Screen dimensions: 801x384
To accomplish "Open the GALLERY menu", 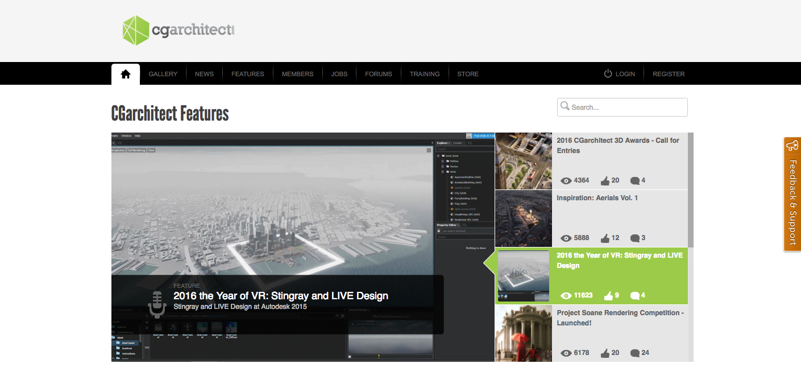I will tap(163, 74).
